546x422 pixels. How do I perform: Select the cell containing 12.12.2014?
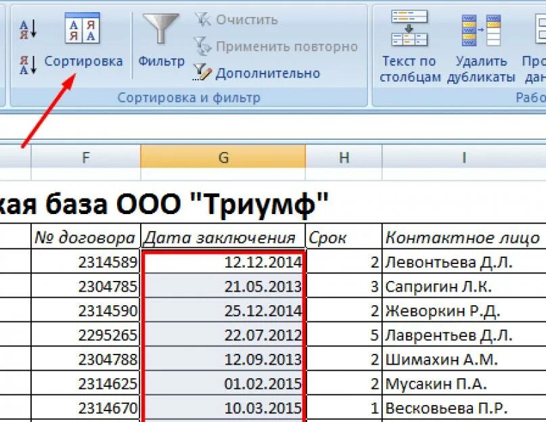223,263
